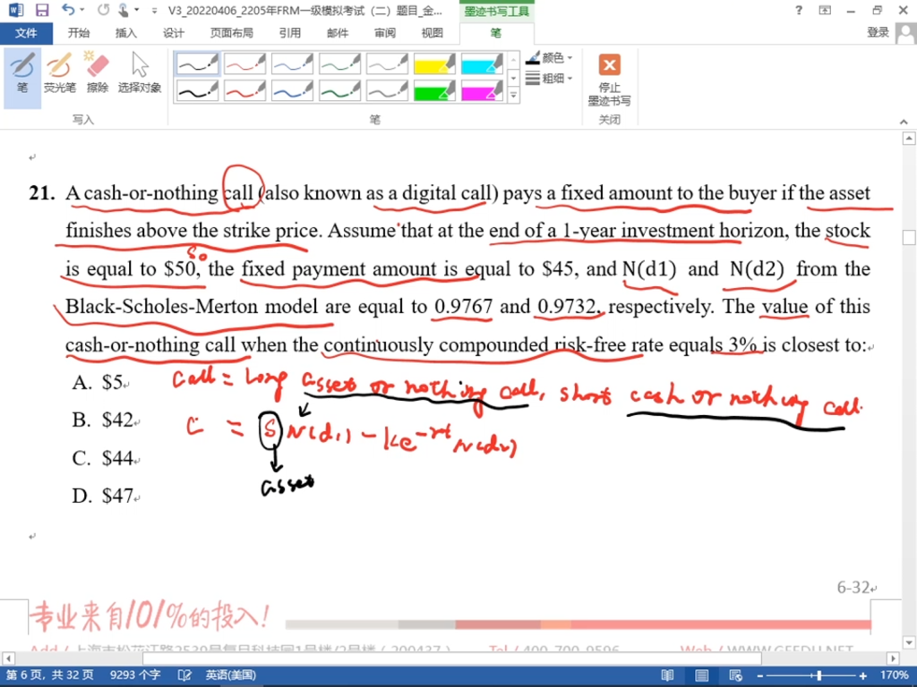The width and height of the screenshot is (917, 687).
Task: Switch to Print Layout view in status bar
Action: click(700, 675)
